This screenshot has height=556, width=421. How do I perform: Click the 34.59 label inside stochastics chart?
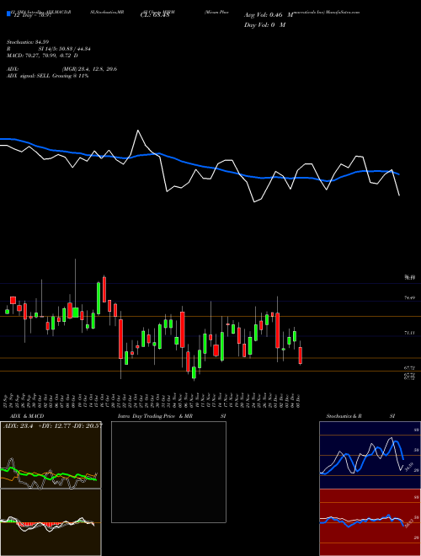(x=410, y=467)
